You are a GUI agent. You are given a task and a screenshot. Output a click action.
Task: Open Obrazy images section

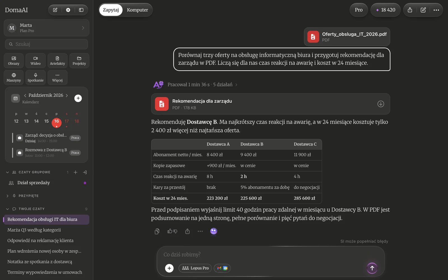point(14,61)
